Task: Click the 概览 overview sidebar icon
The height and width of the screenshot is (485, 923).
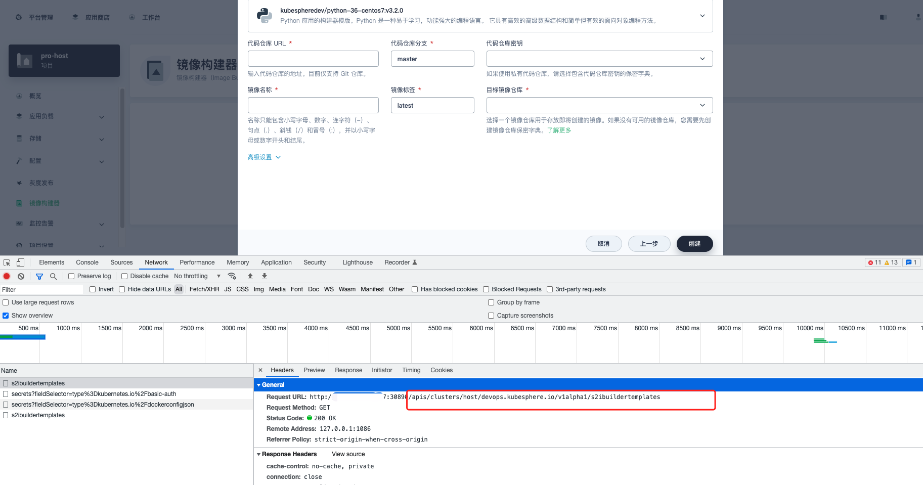Action: click(x=19, y=96)
